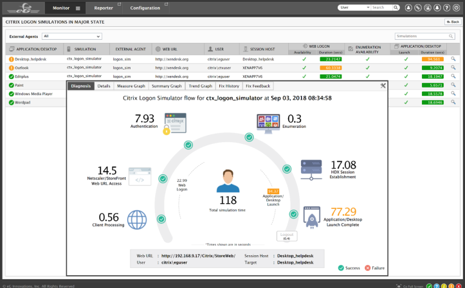Click the Simulations search magnifier icon
The height and width of the screenshot is (288, 465).
point(451,36)
